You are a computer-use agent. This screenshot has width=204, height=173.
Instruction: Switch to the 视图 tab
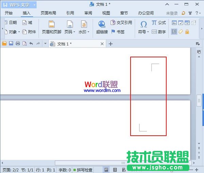point(106,13)
